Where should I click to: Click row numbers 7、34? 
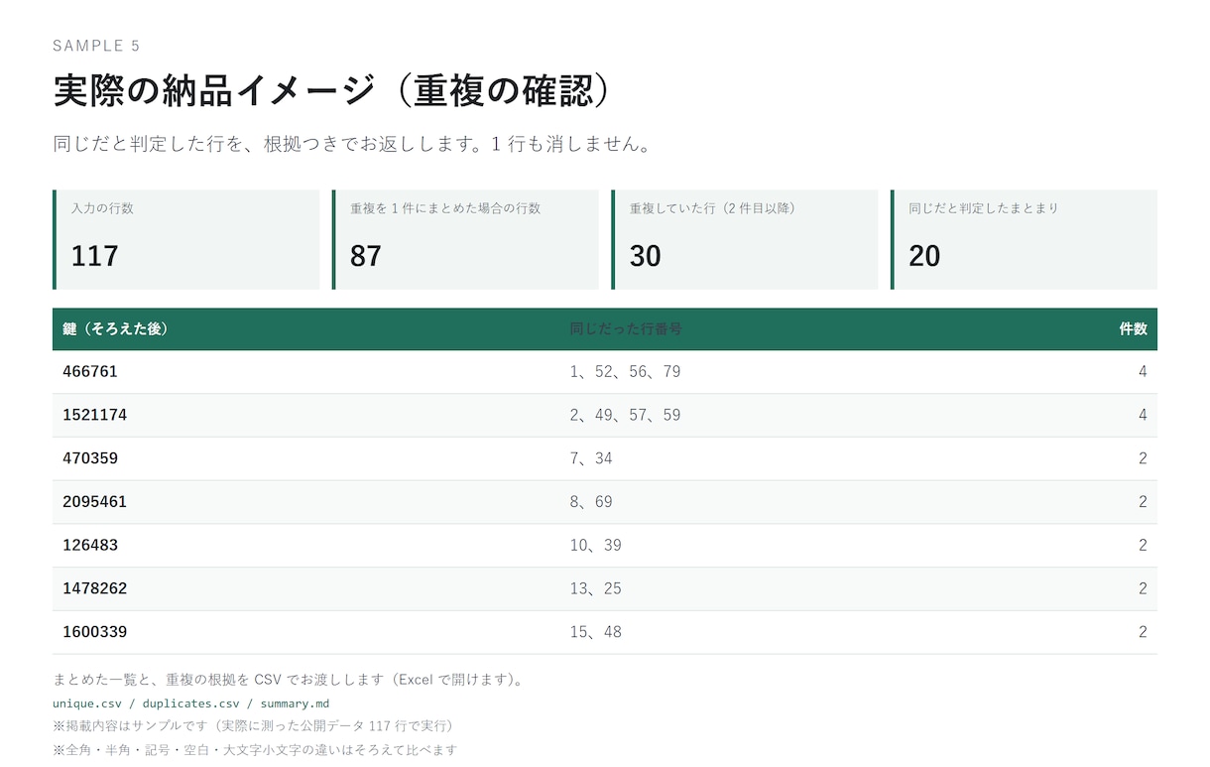pos(591,458)
